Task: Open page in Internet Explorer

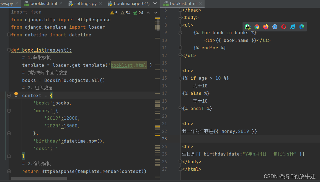Action: pos(293,27)
